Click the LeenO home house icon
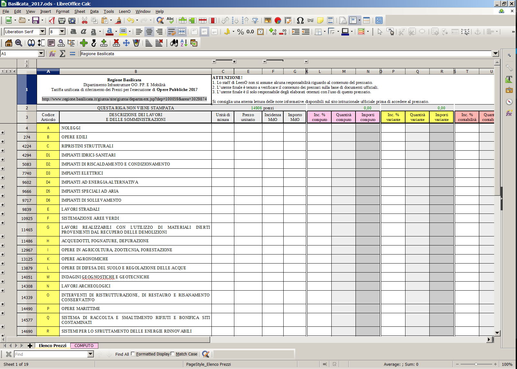Viewport: 517px width, 369px height. pos(9,43)
